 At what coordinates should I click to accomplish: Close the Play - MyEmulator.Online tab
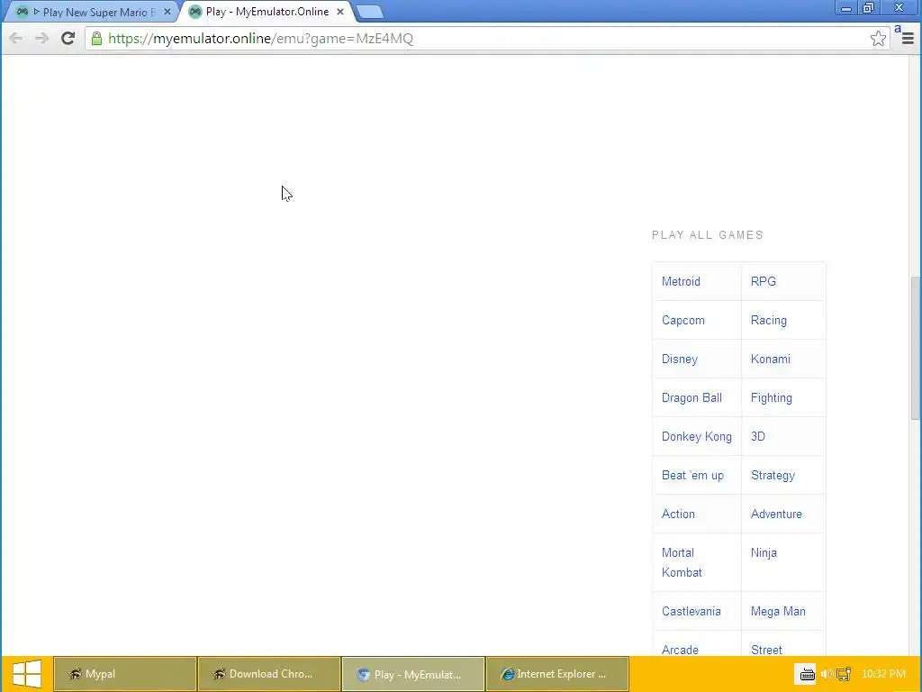339,12
